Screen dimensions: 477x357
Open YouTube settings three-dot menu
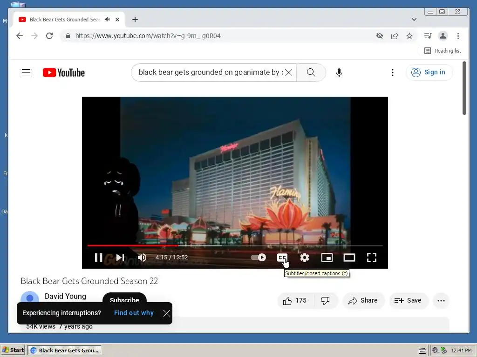pyautogui.click(x=392, y=72)
